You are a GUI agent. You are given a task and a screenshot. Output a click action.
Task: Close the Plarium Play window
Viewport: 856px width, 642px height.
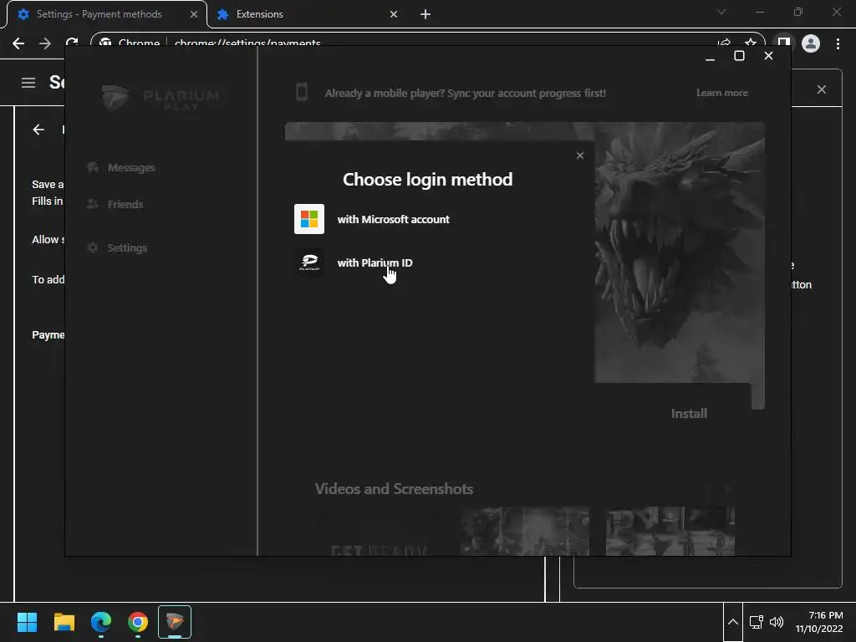point(768,56)
